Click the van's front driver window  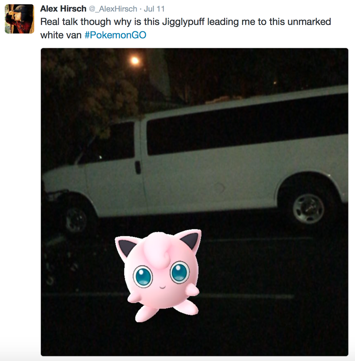point(110,143)
